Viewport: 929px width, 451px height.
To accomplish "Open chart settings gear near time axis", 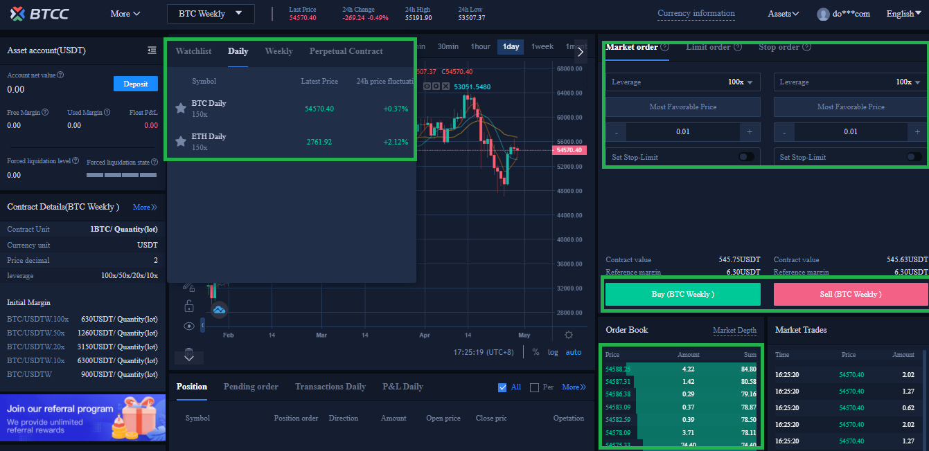I will point(569,335).
